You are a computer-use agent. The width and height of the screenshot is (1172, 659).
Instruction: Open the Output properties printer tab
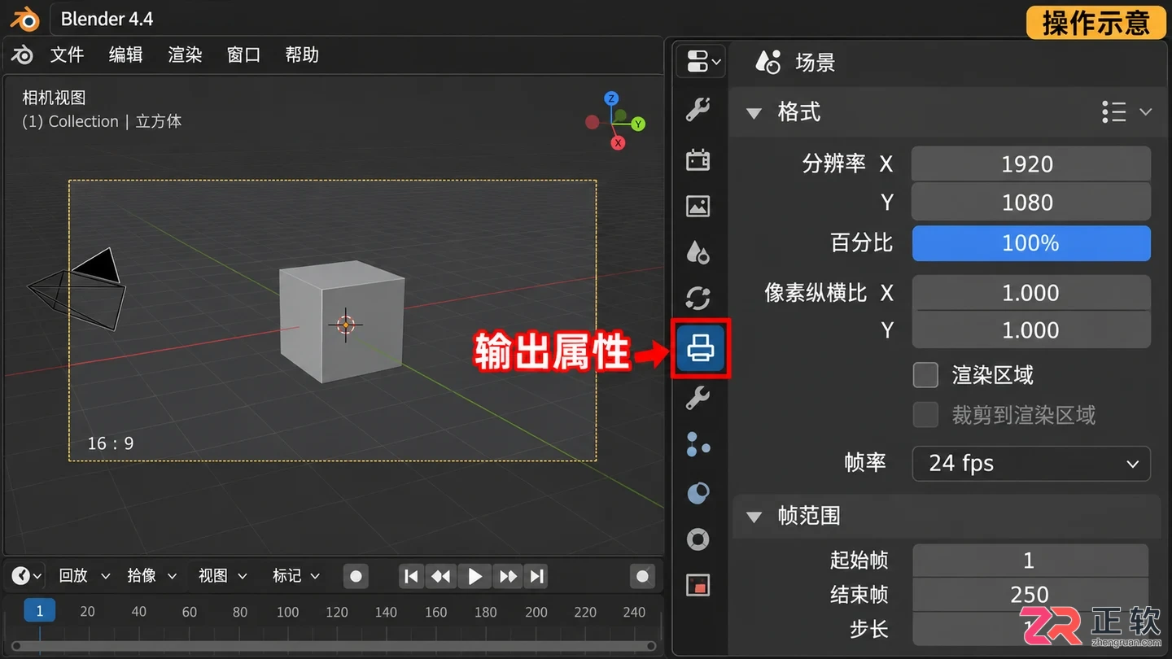[700, 348]
